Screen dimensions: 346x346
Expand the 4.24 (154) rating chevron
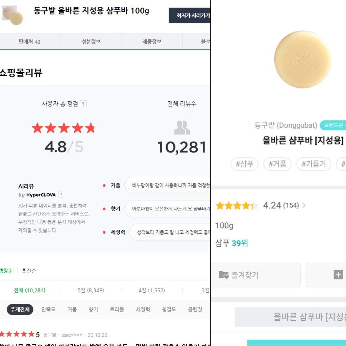coord(304,205)
